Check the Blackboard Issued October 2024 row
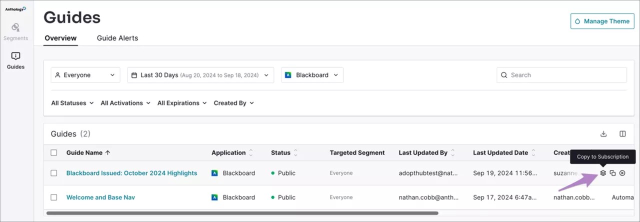The image size is (640, 222). pos(54,173)
